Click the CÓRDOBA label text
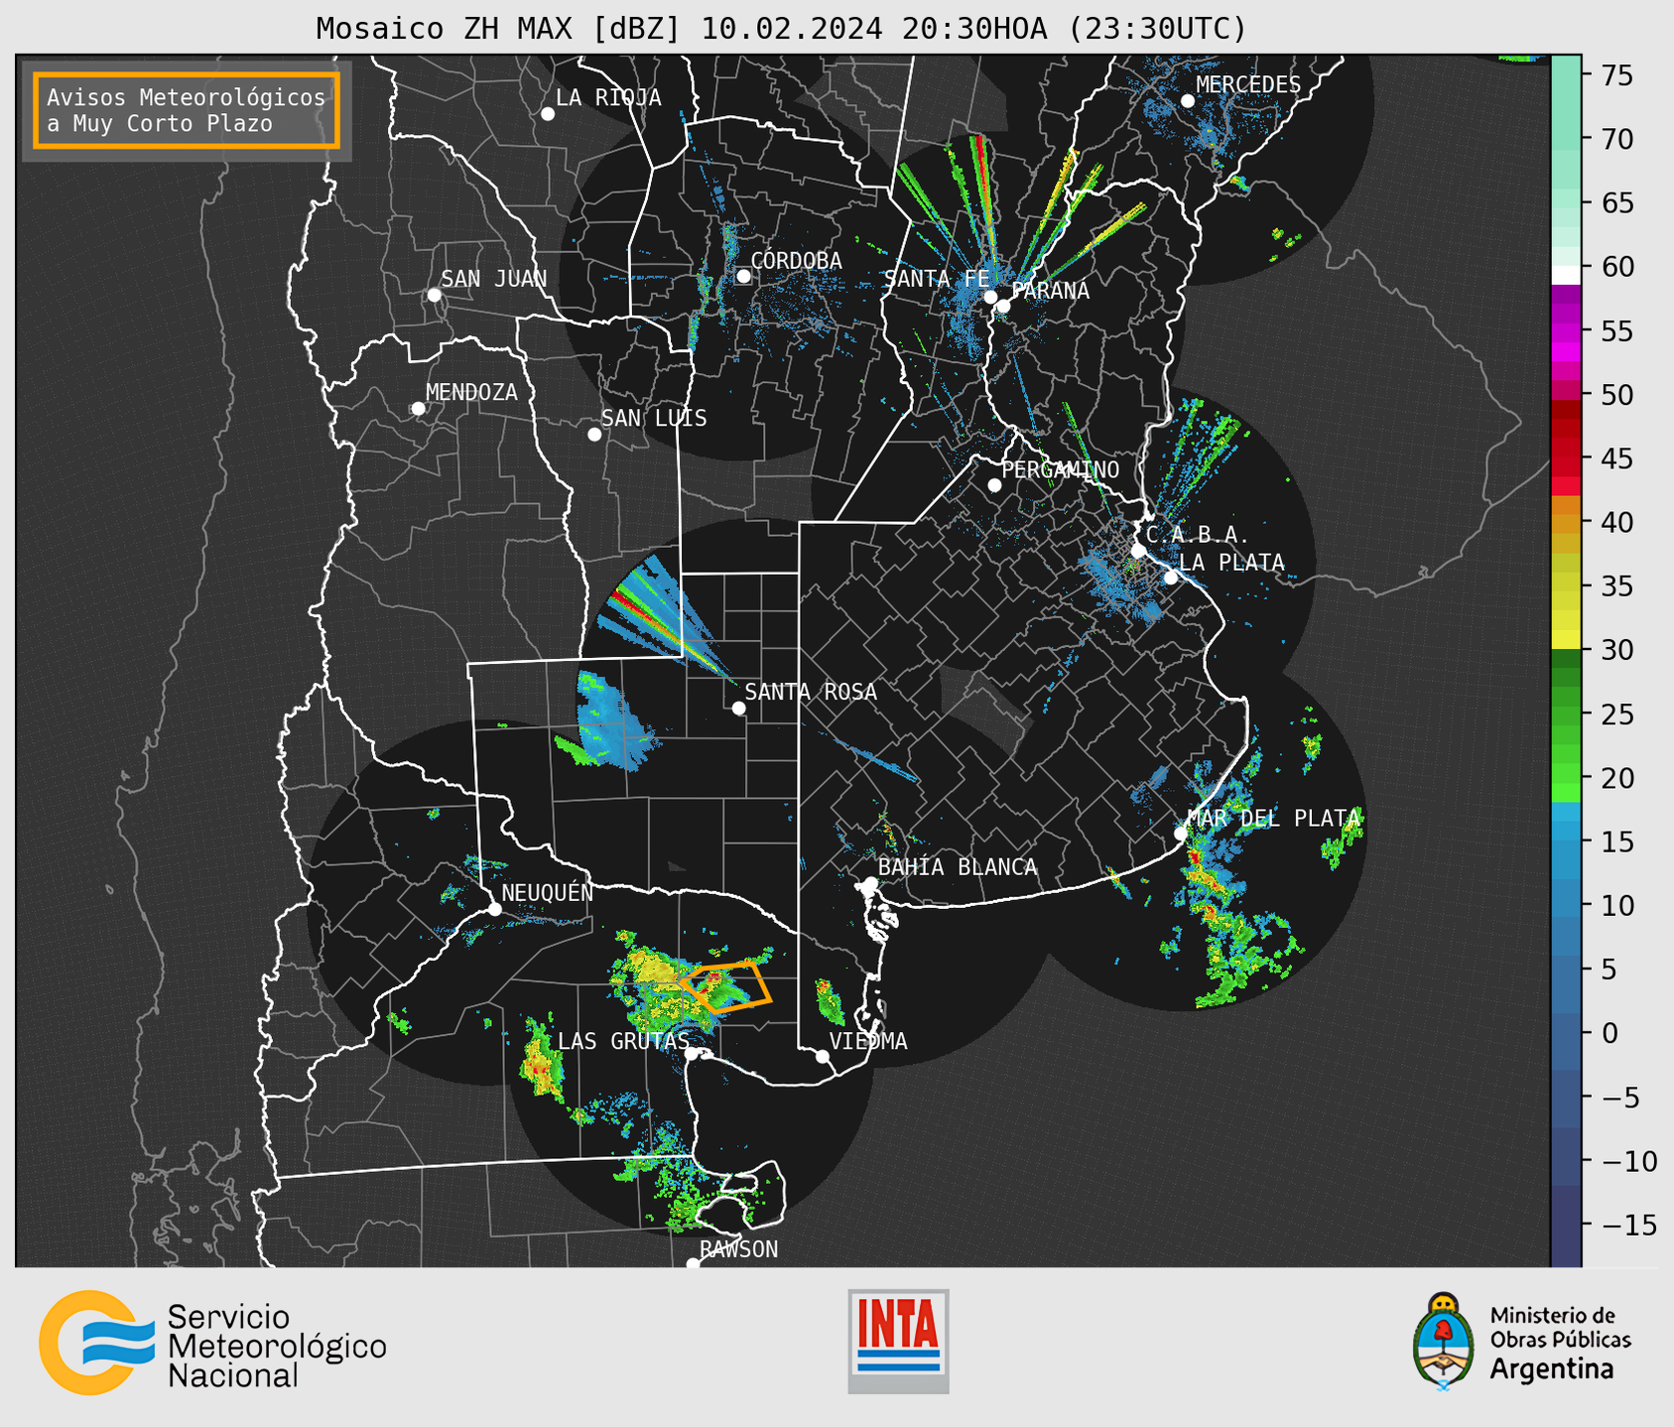This screenshot has width=1674, height=1427. point(796,260)
